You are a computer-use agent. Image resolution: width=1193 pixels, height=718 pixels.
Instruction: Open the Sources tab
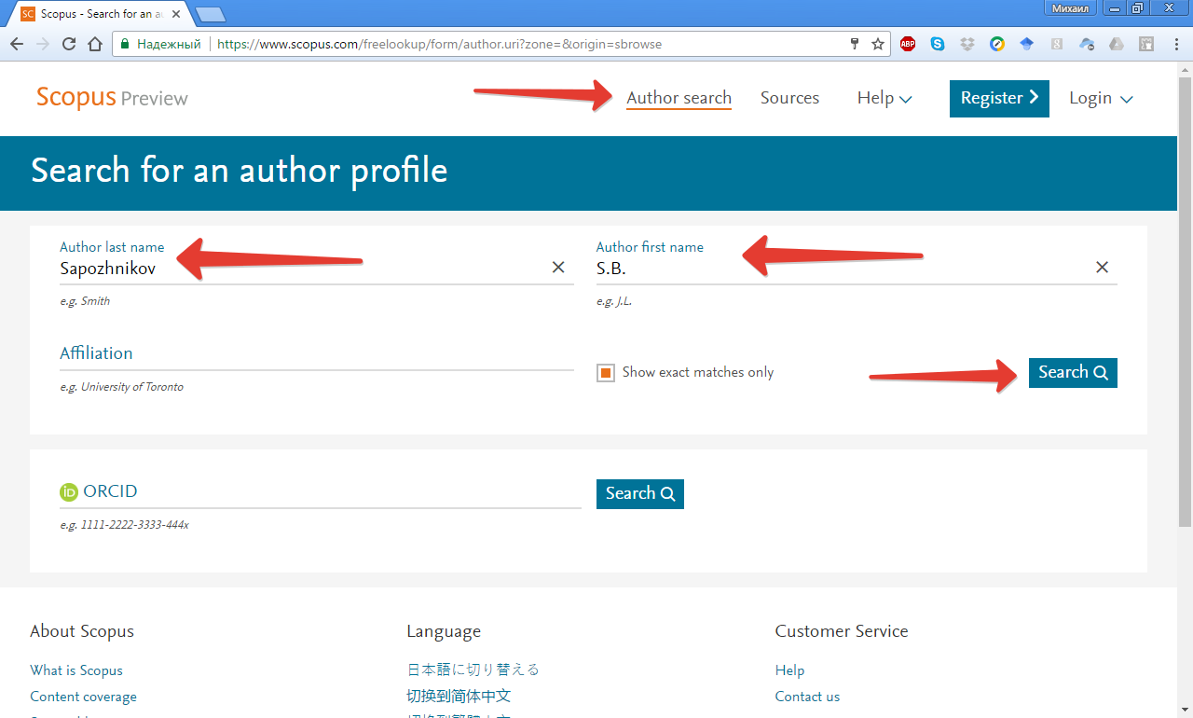point(789,98)
